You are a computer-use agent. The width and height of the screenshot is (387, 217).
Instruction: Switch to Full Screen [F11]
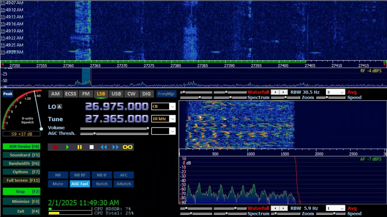(21, 180)
